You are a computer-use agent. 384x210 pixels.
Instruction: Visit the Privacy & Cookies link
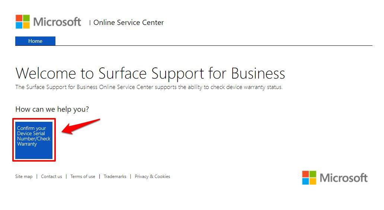click(152, 176)
